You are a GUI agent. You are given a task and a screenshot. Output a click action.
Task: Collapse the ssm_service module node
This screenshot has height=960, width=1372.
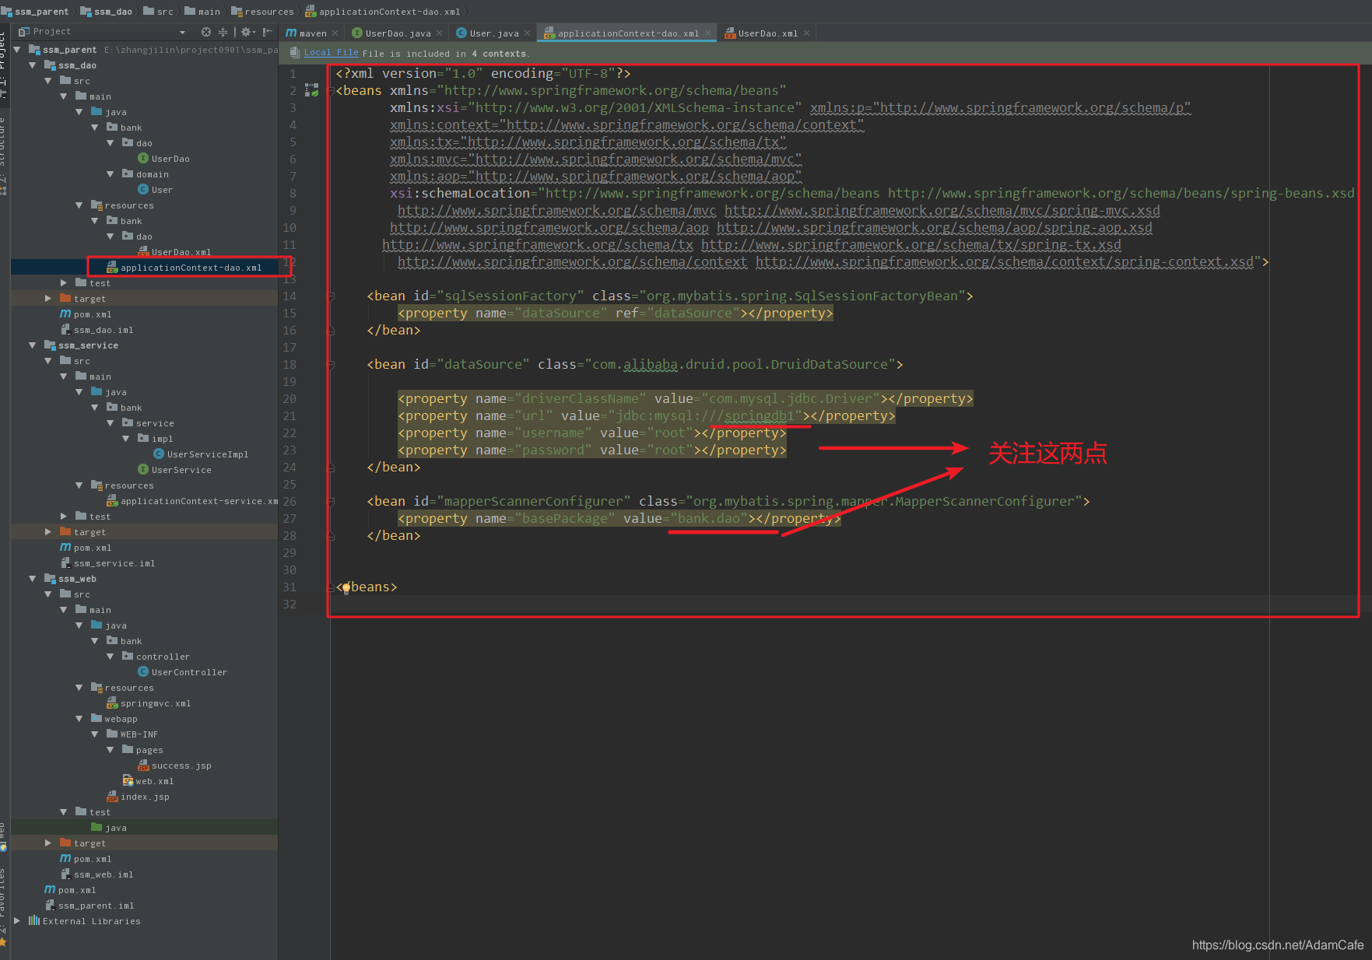coord(33,345)
